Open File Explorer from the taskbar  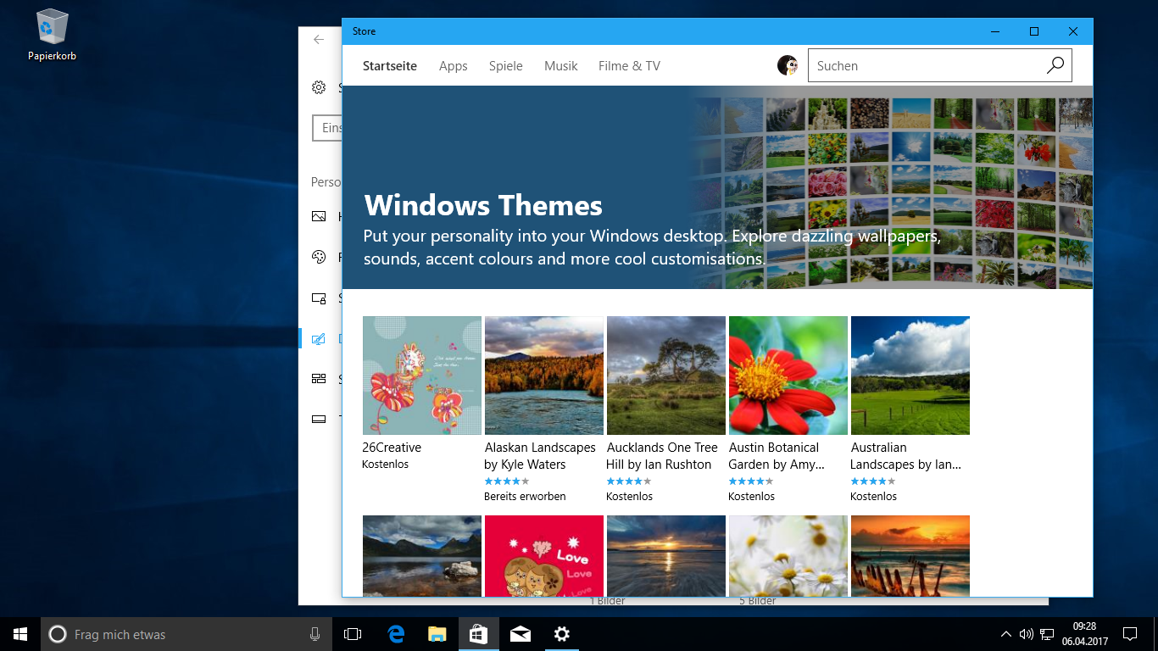(x=437, y=634)
